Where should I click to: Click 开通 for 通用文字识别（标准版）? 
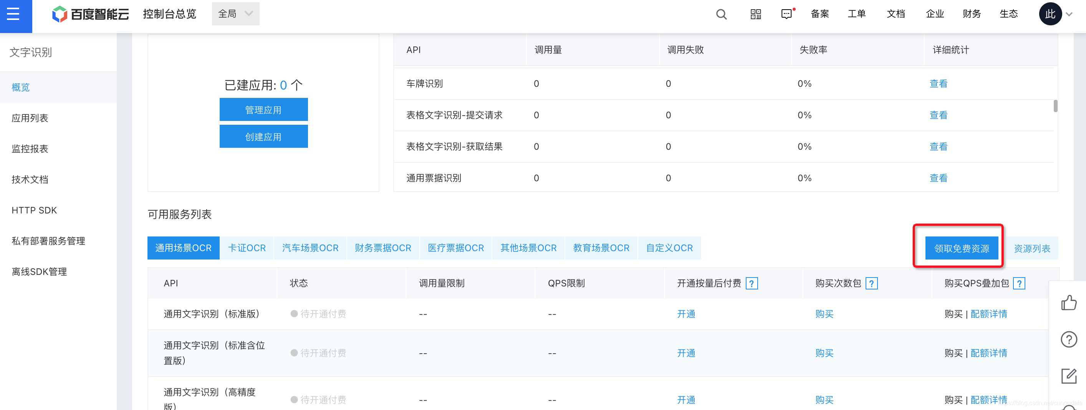(x=686, y=314)
